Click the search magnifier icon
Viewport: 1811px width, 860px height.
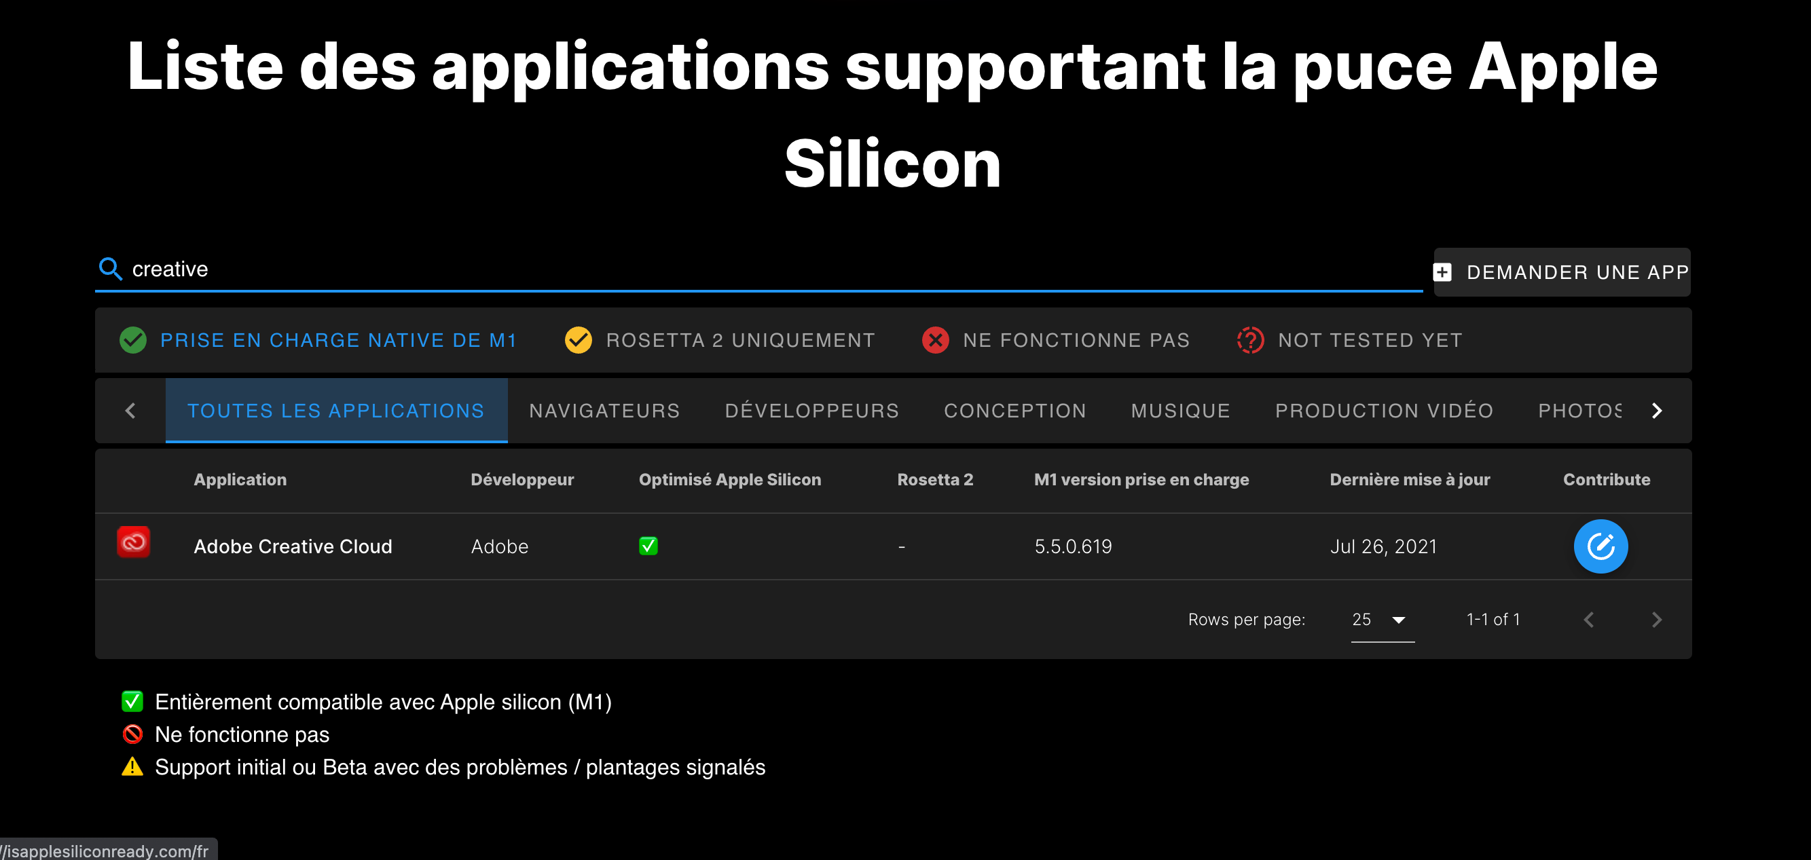[110, 268]
